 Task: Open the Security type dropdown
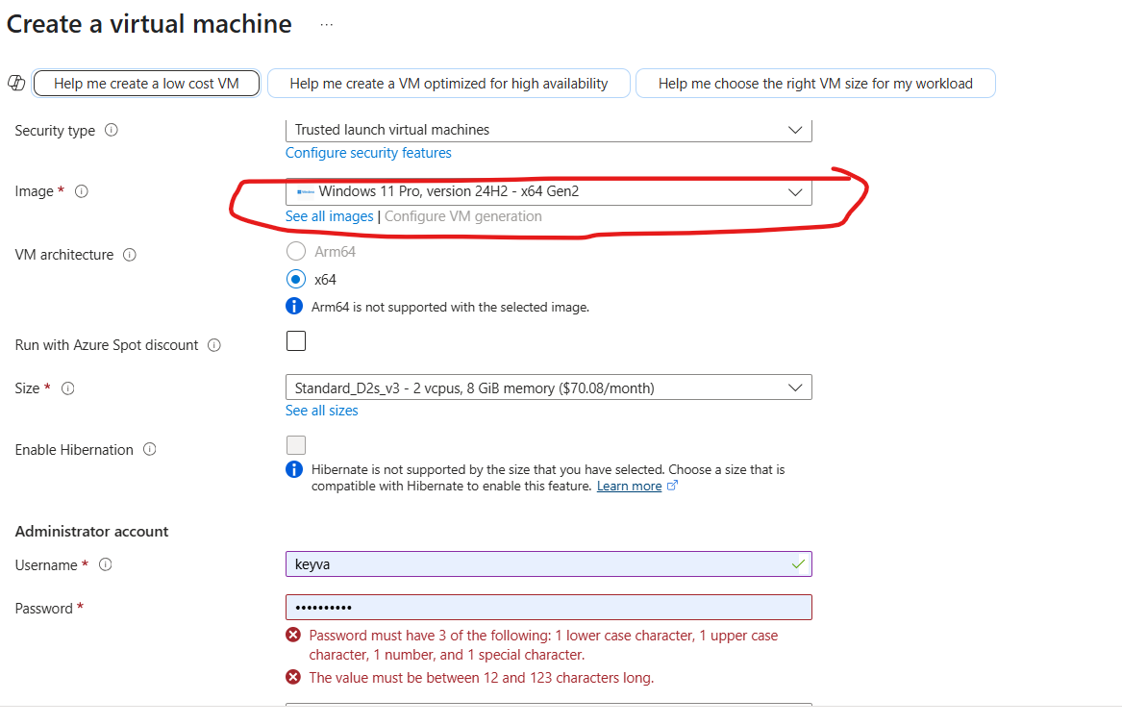pos(549,130)
